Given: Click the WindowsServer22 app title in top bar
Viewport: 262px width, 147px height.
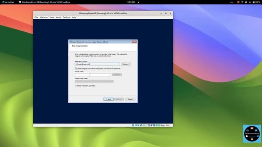Looking at the screenshot, I should (x=44, y=2).
